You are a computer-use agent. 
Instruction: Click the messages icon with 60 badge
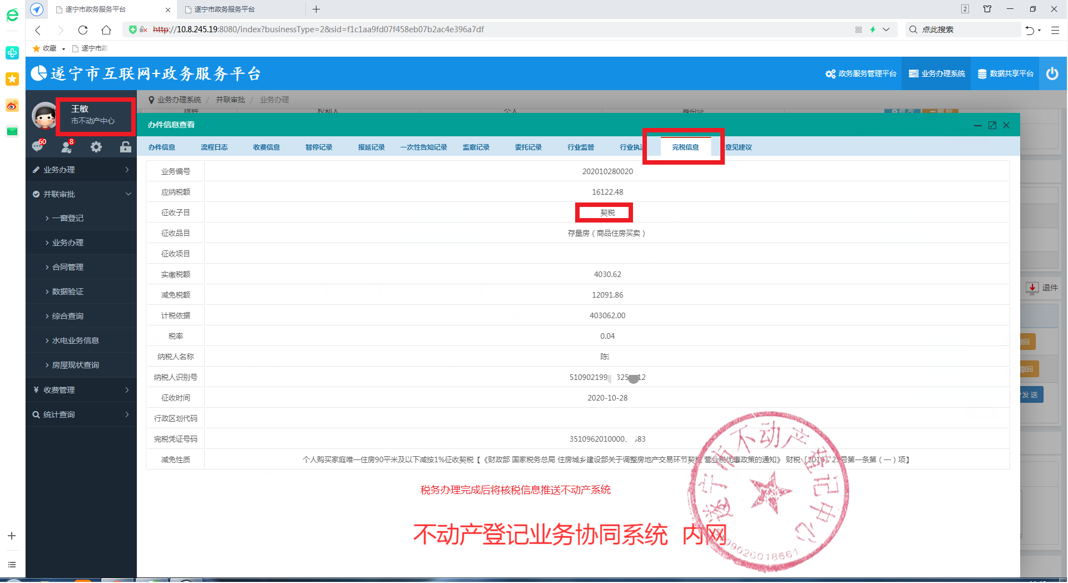pos(38,146)
